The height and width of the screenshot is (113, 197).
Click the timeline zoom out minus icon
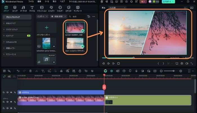(161, 71)
